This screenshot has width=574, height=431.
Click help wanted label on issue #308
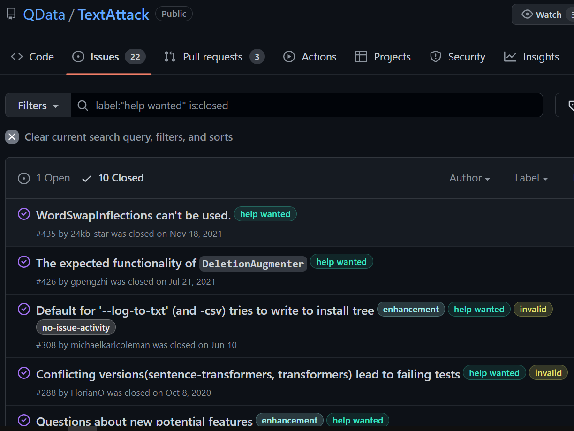pos(479,310)
